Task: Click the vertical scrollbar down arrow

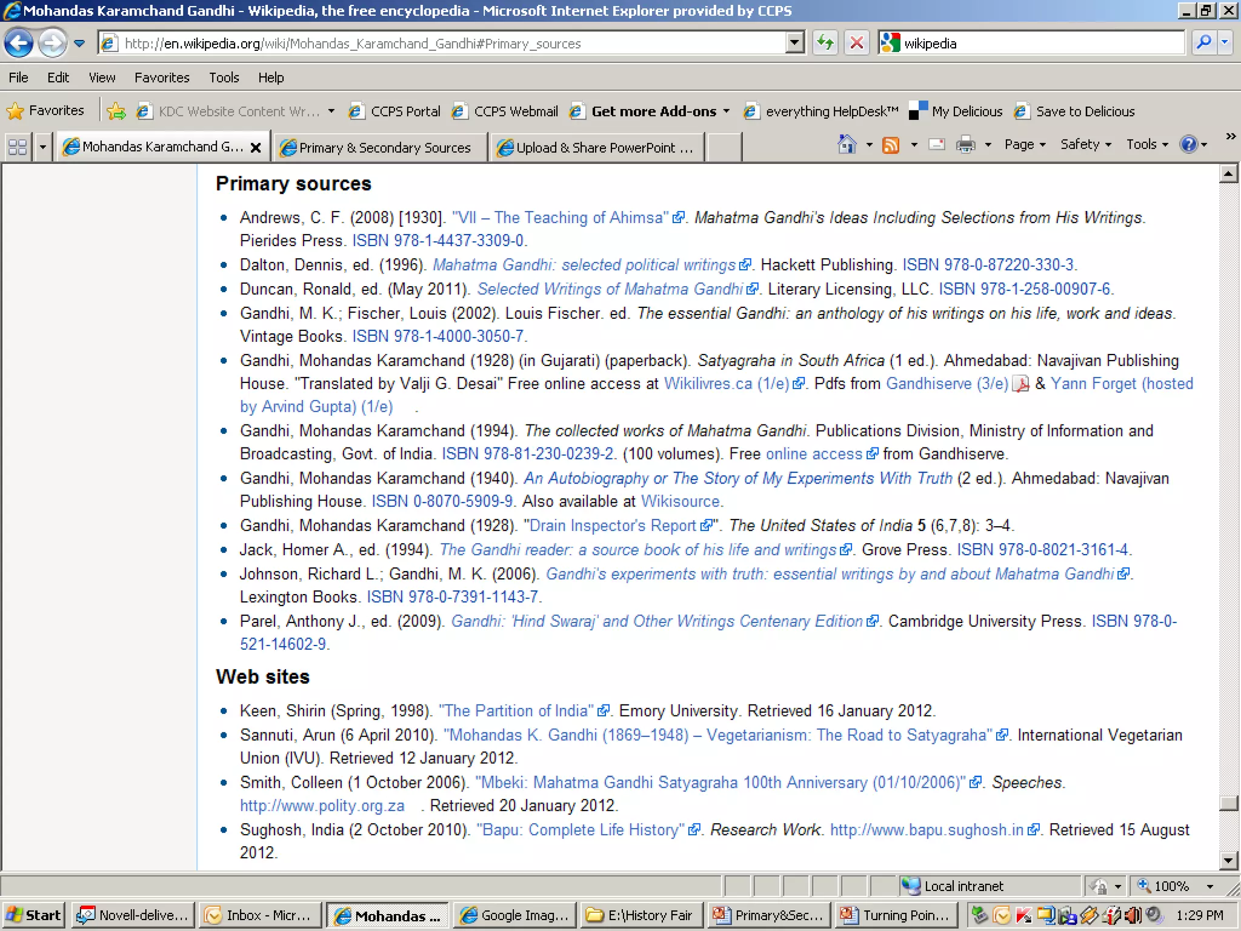Action: tap(1228, 860)
